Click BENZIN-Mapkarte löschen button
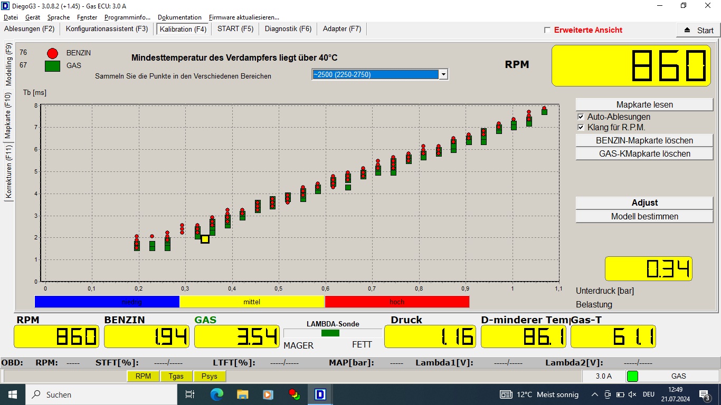This screenshot has width=721, height=405. coord(644,140)
